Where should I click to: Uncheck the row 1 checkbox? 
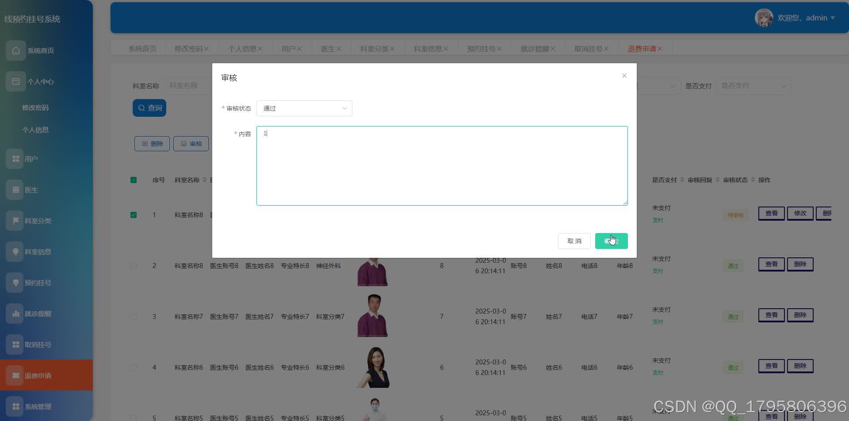pos(134,215)
